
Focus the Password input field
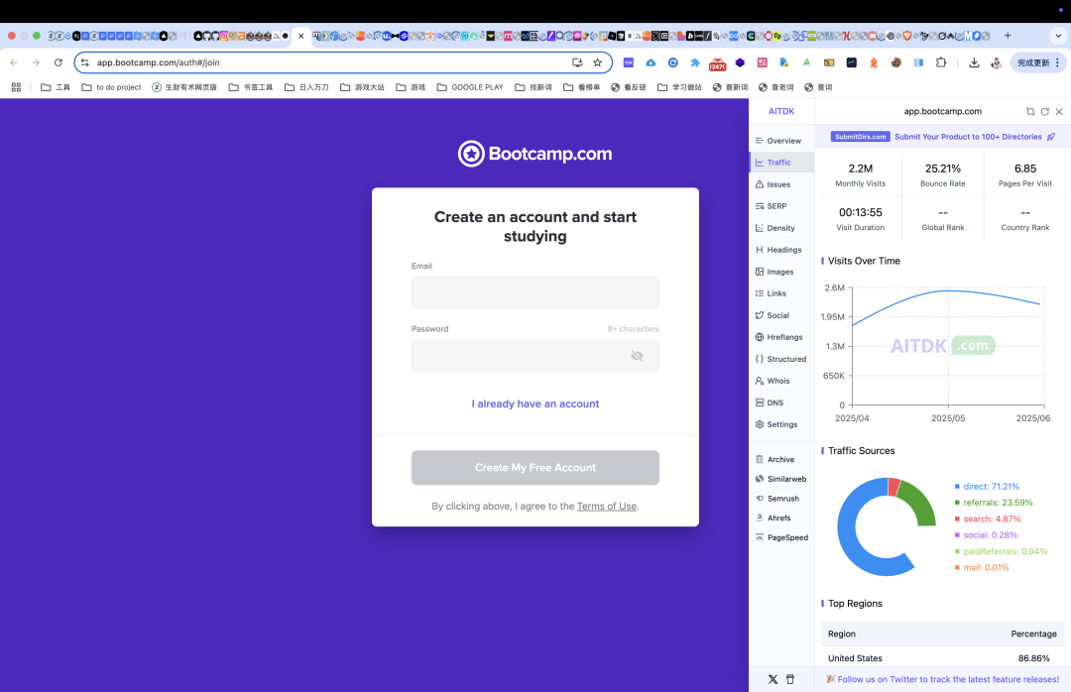535,356
